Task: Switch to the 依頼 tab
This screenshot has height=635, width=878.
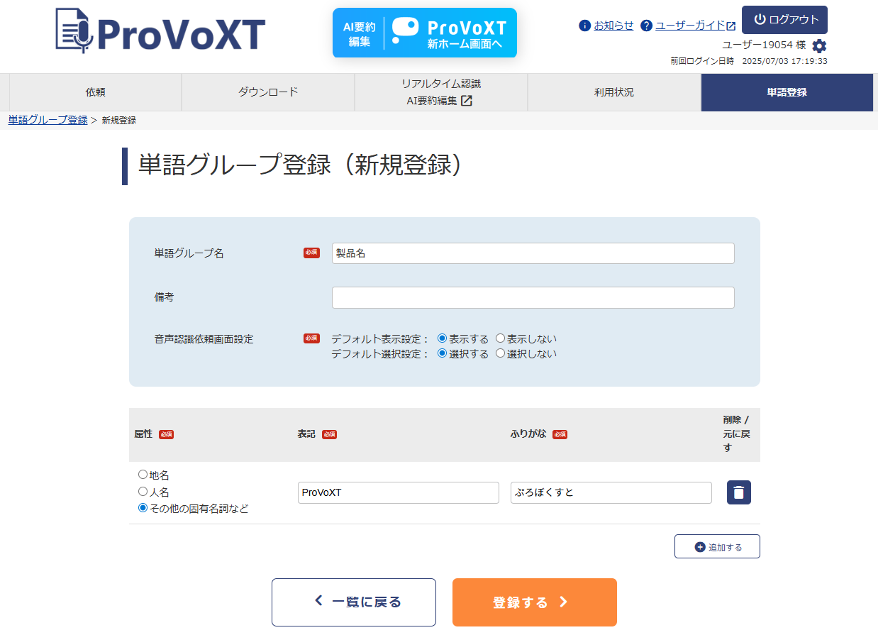Action: (x=95, y=92)
